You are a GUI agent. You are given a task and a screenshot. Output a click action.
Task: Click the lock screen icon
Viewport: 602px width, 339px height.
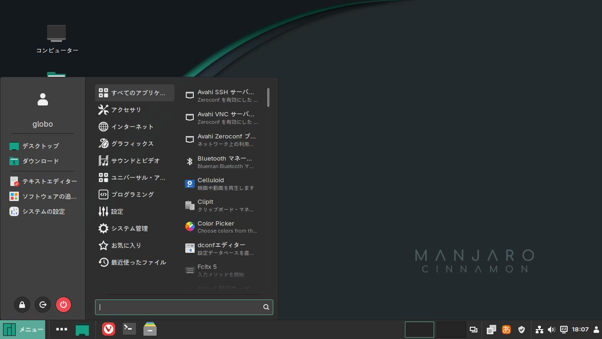22,305
